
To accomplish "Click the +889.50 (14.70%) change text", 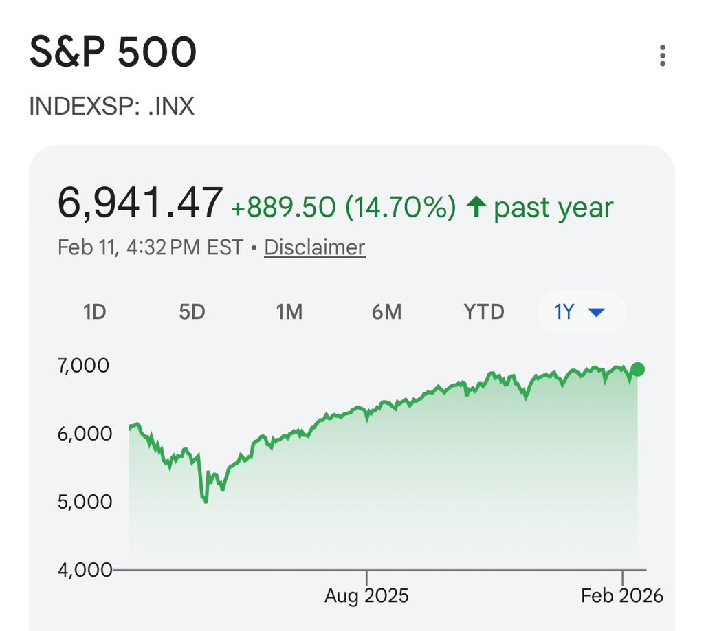I will tap(344, 207).
